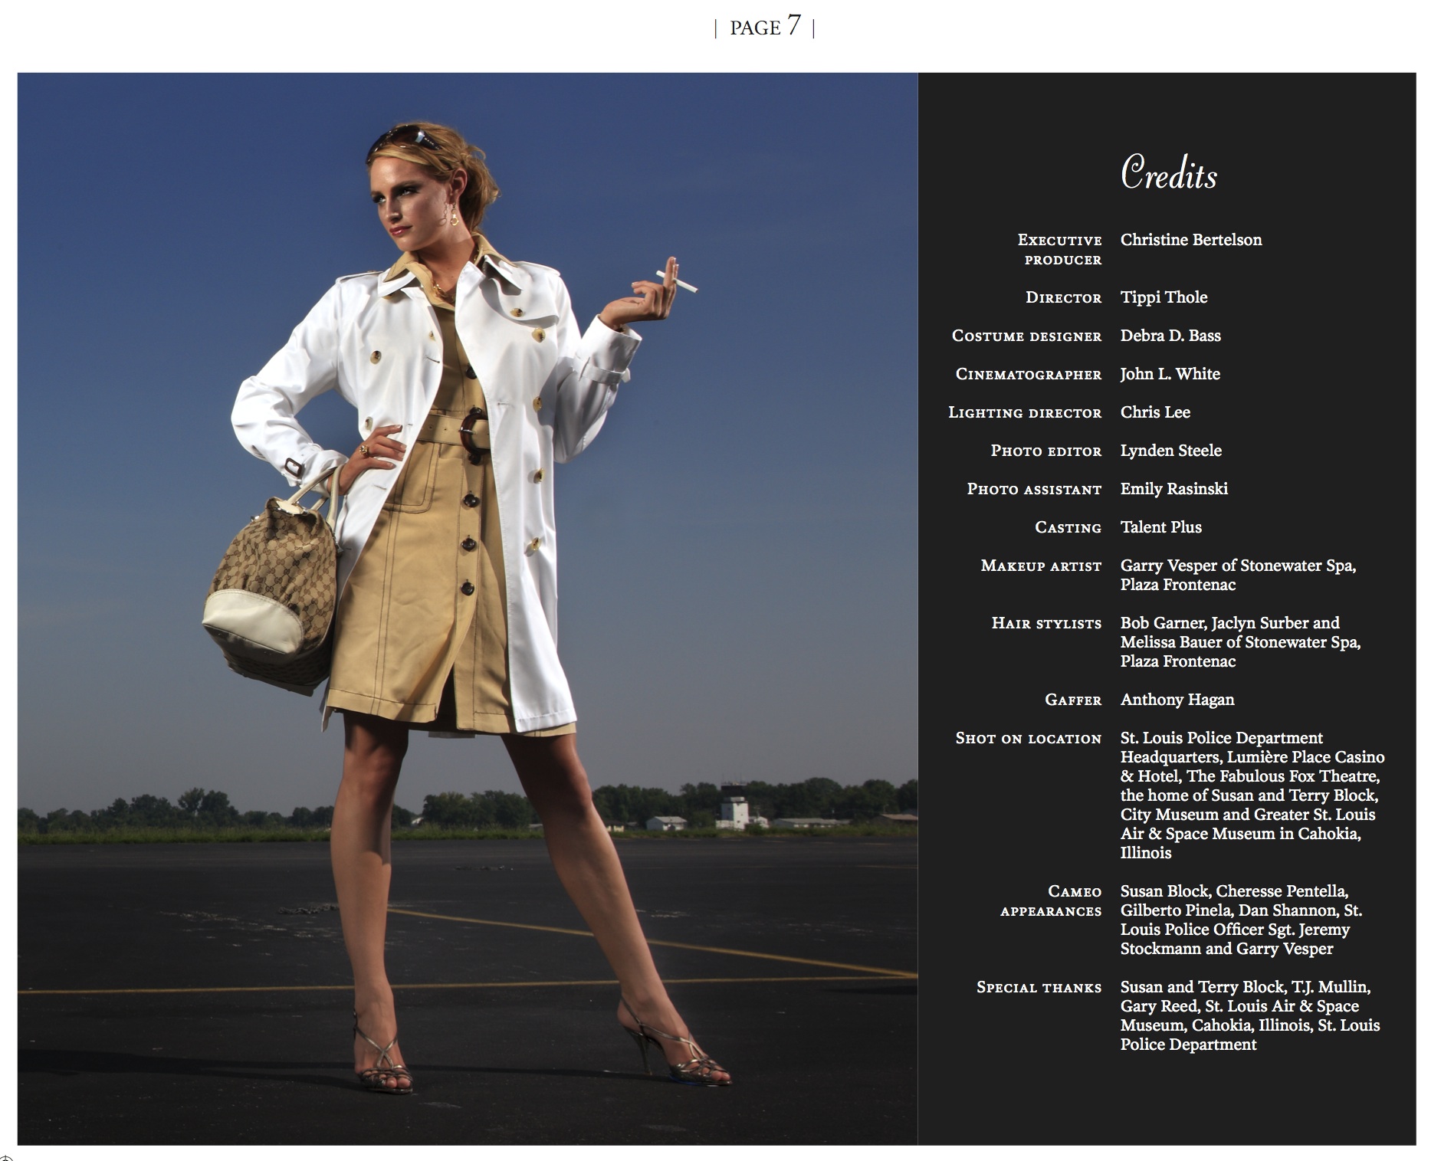Click the Talent Plus casting credit
The width and height of the screenshot is (1441, 1161).
click(x=1160, y=527)
